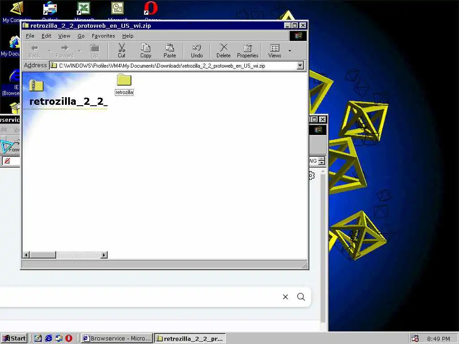This screenshot has width=459, height=344.
Task: Open the Outlook Express desktop shortcut
Action: pyautogui.click(x=50, y=8)
